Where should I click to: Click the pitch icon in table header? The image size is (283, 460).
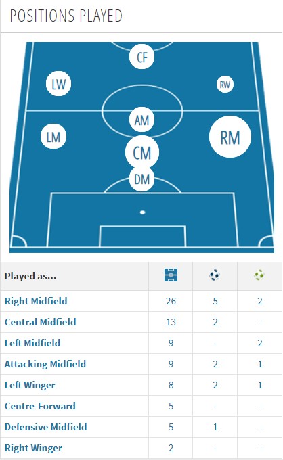tap(171, 275)
